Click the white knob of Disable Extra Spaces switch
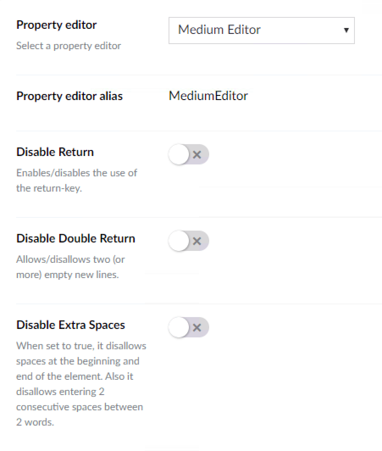Viewport: 382px width, 451px height. [x=178, y=327]
